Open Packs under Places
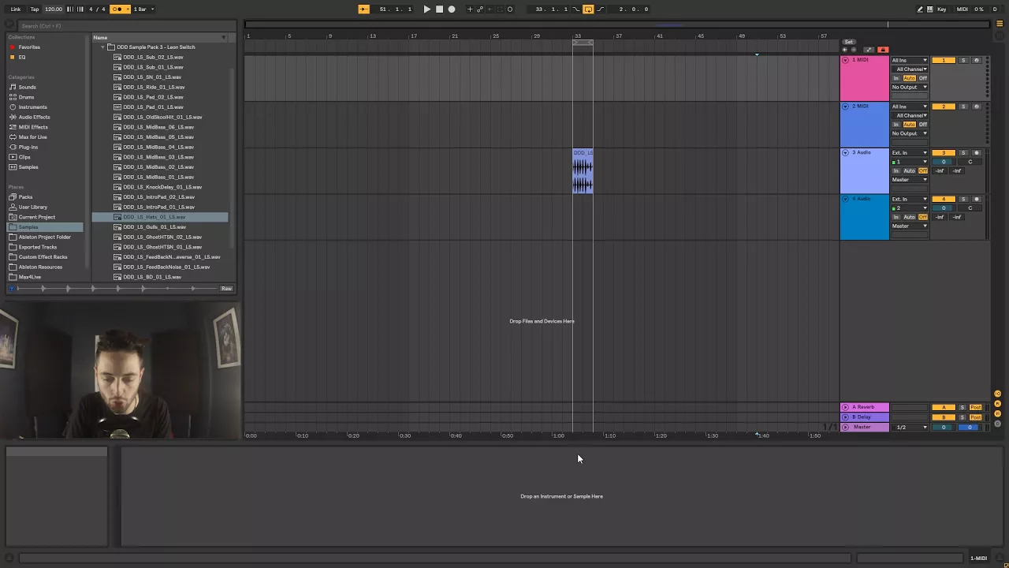Image resolution: width=1009 pixels, height=568 pixels. tap(25, 197)
